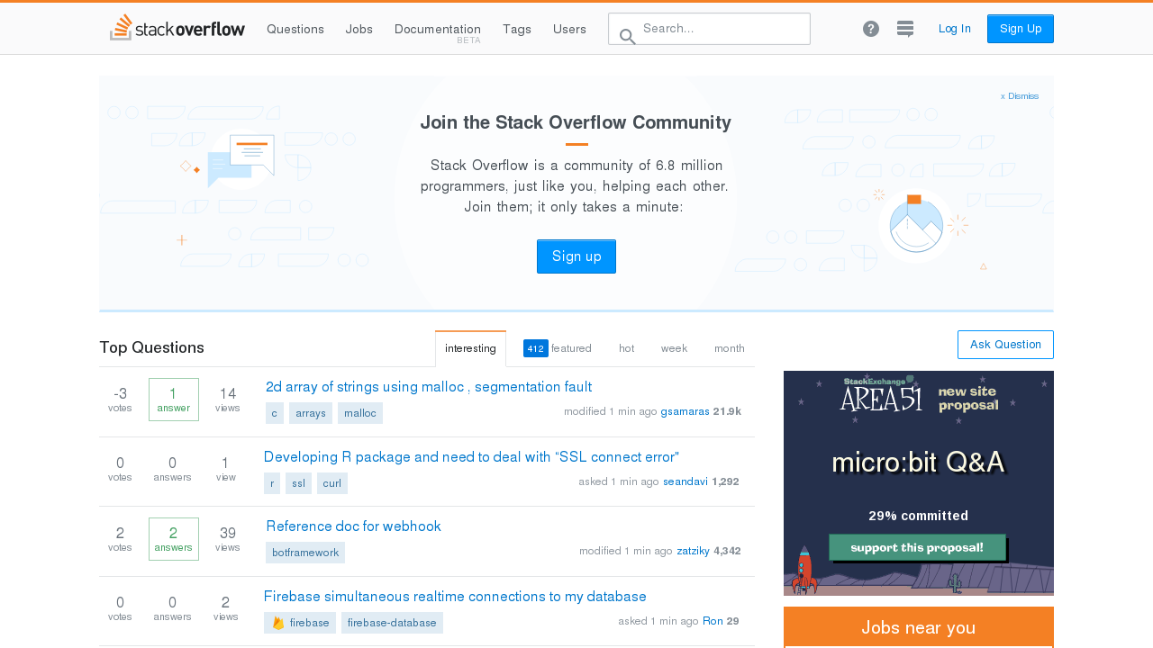Open the Documentation beta nav item

[438, 31]
